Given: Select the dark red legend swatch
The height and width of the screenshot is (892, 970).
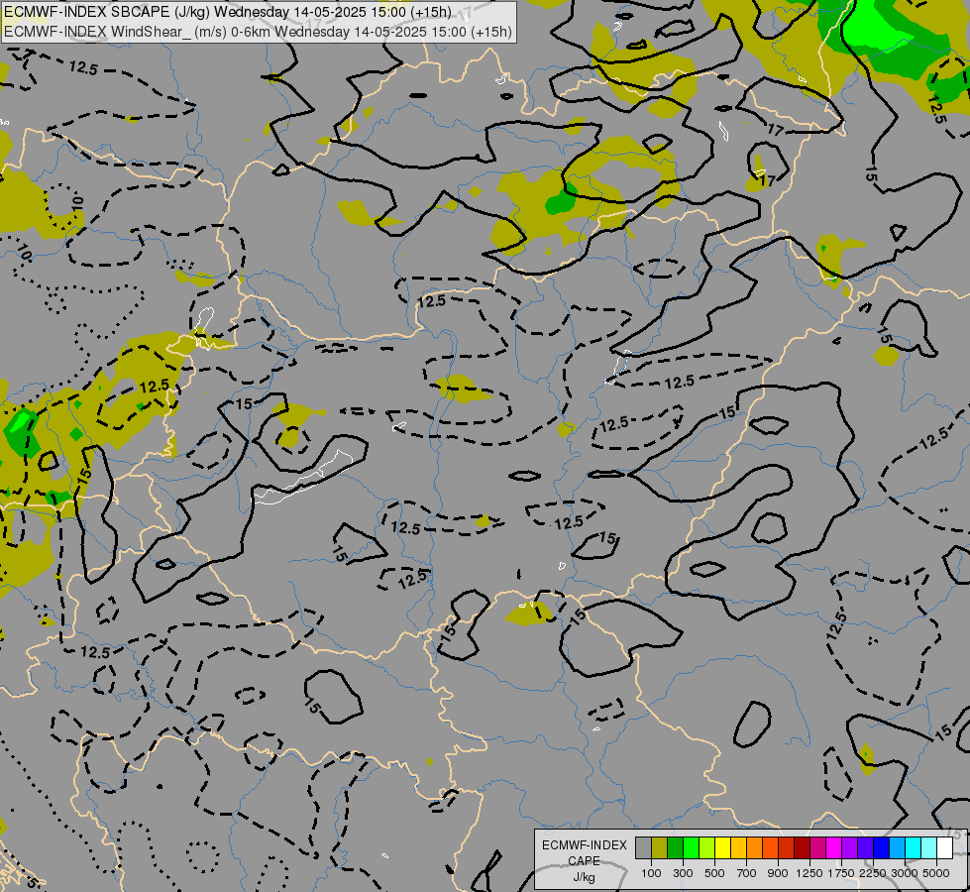Looking at the screenshot, I should coord(802,847).
